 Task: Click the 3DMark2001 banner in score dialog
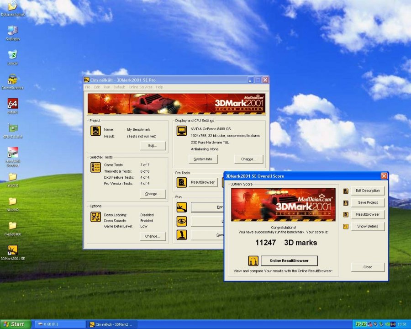283,205
